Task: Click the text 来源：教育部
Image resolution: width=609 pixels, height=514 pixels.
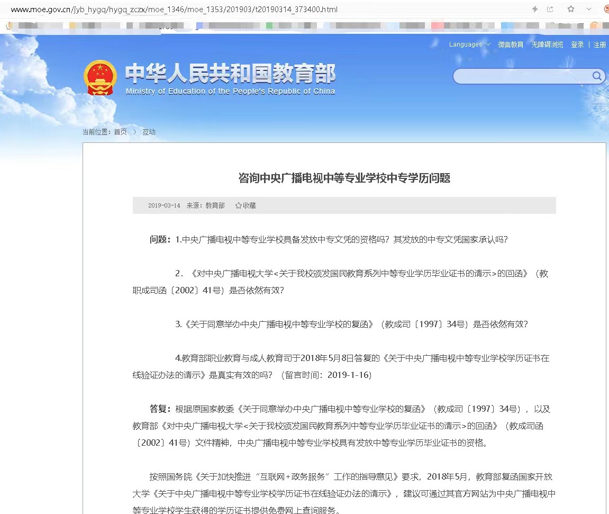Action: pos(205,205)
